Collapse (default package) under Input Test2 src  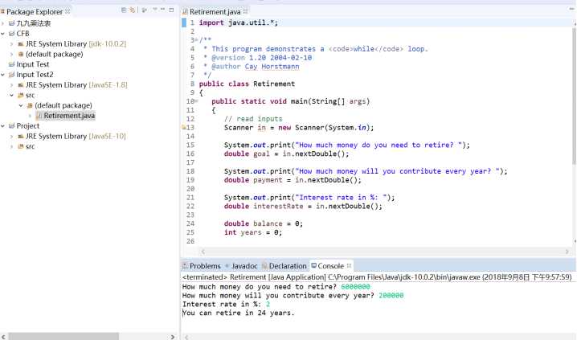[21, 105]
